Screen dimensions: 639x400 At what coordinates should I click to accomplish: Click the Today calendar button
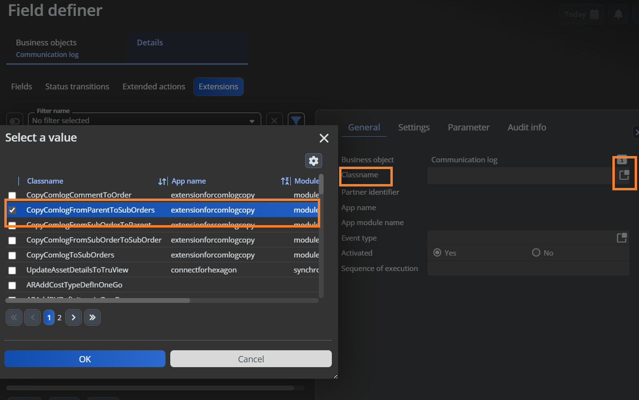(x=581, y=14)
